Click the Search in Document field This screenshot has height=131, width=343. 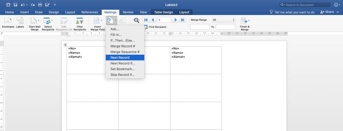tap(305, 5)
